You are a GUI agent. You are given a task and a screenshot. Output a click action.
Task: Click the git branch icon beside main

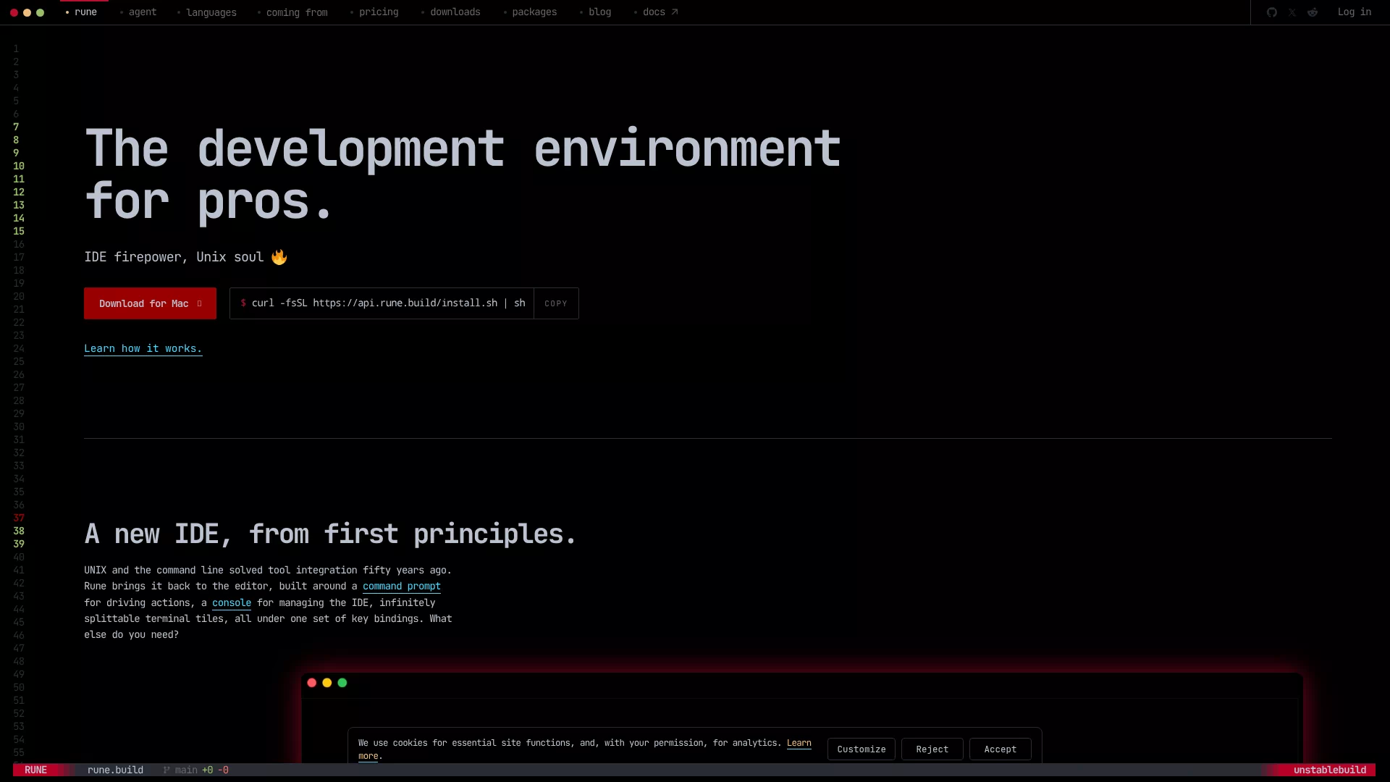tap(167, 770)
